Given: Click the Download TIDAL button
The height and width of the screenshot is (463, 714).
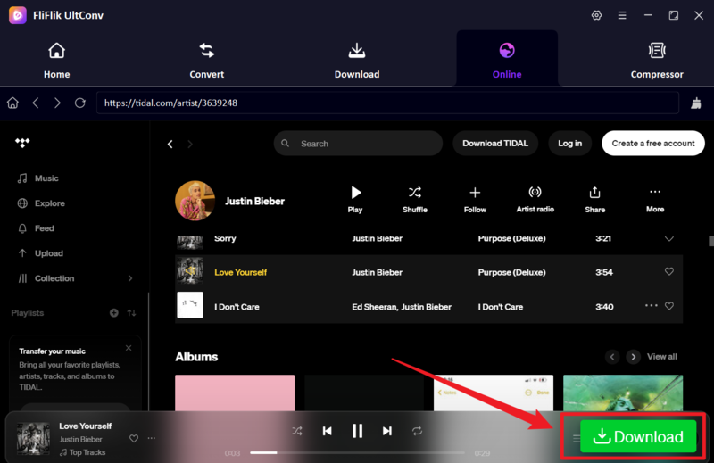Looking at the screenshot, I should point(495,144).
